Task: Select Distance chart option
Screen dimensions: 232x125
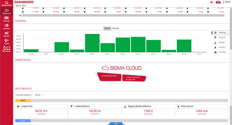Action: [220, 38]
